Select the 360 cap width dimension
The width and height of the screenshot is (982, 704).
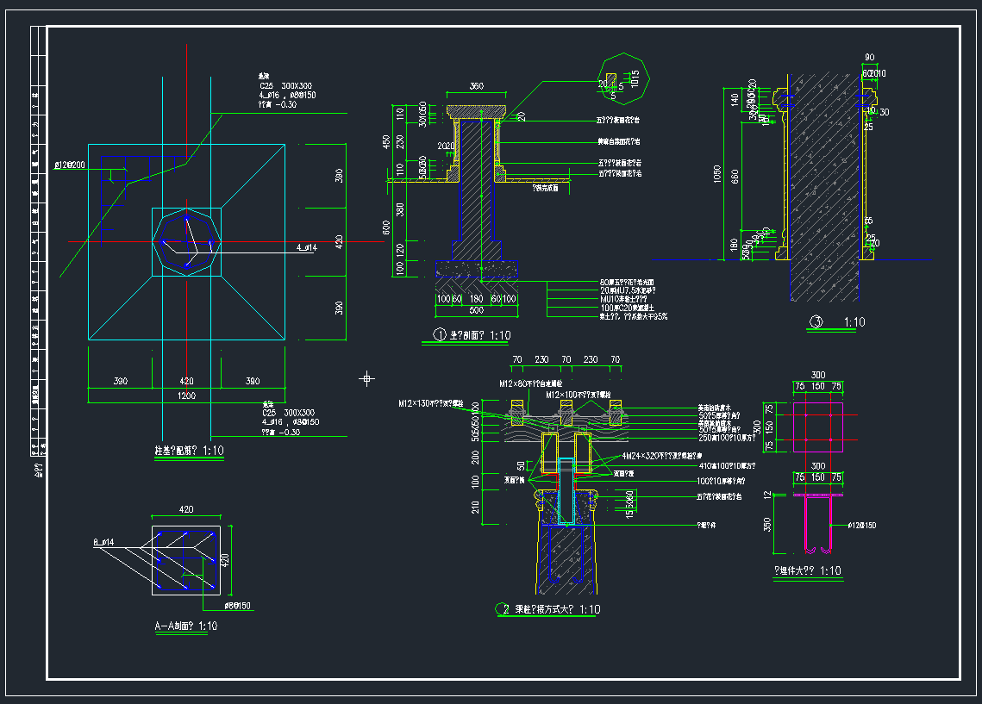476,86
